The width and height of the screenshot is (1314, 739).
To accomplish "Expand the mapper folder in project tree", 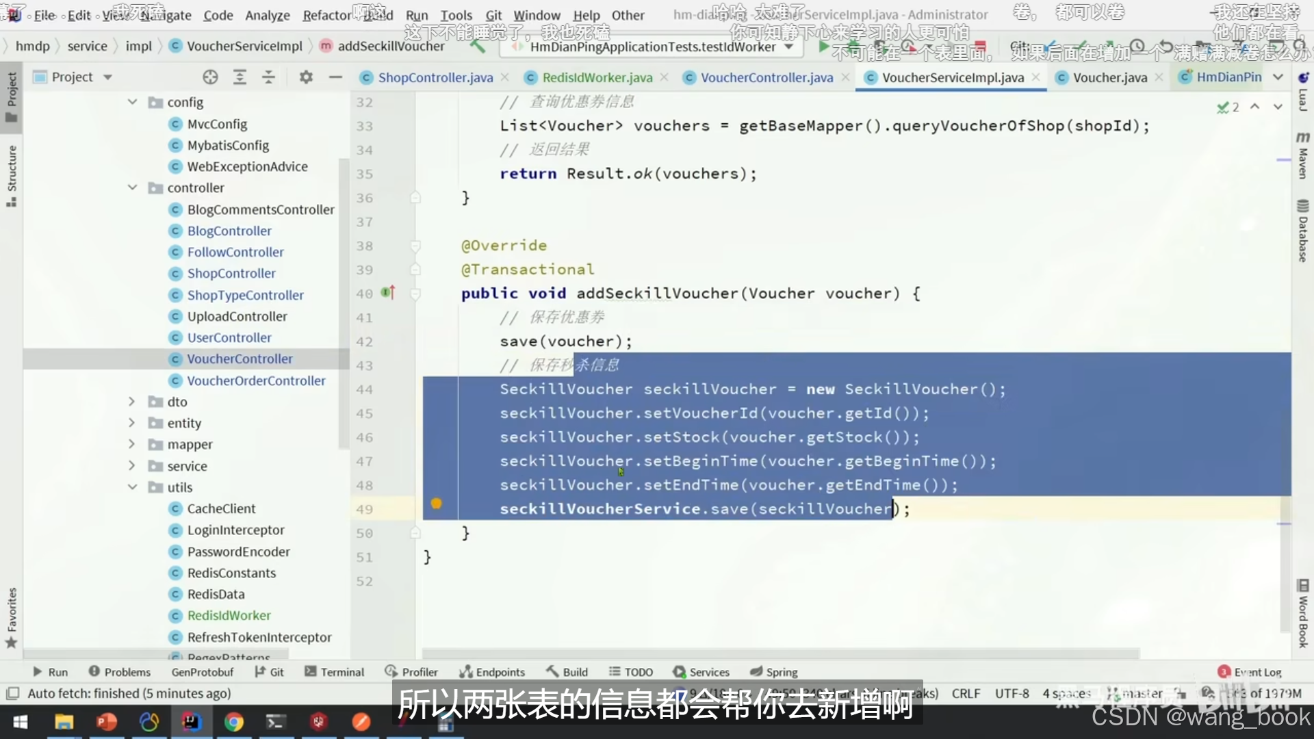I will pos(132,444).
